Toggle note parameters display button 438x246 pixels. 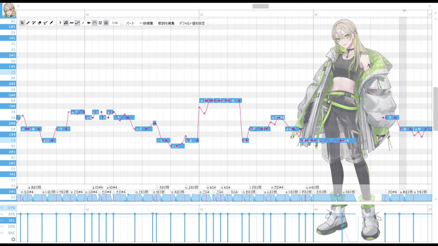pyautogui.click(x=100, y=23)
